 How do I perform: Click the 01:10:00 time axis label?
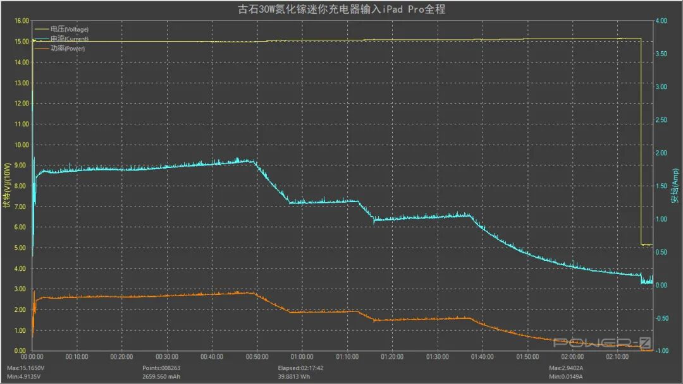click(347, 357)
